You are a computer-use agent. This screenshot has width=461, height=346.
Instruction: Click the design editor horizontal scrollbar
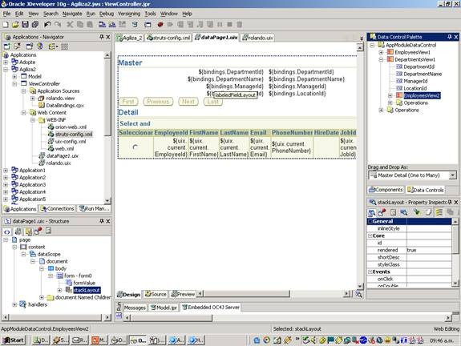(246, 293)
